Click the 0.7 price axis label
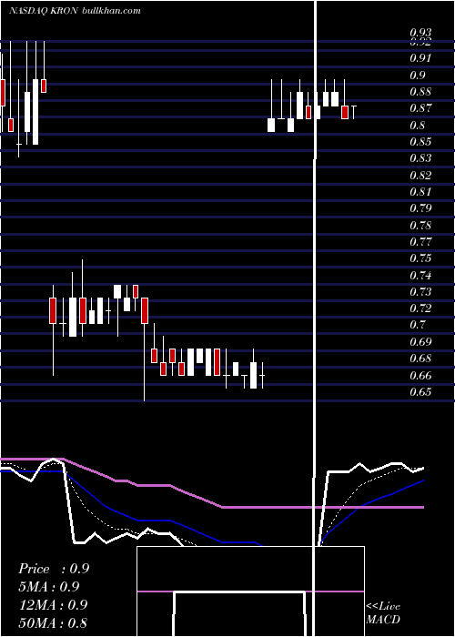 click(x=417, y=325)
